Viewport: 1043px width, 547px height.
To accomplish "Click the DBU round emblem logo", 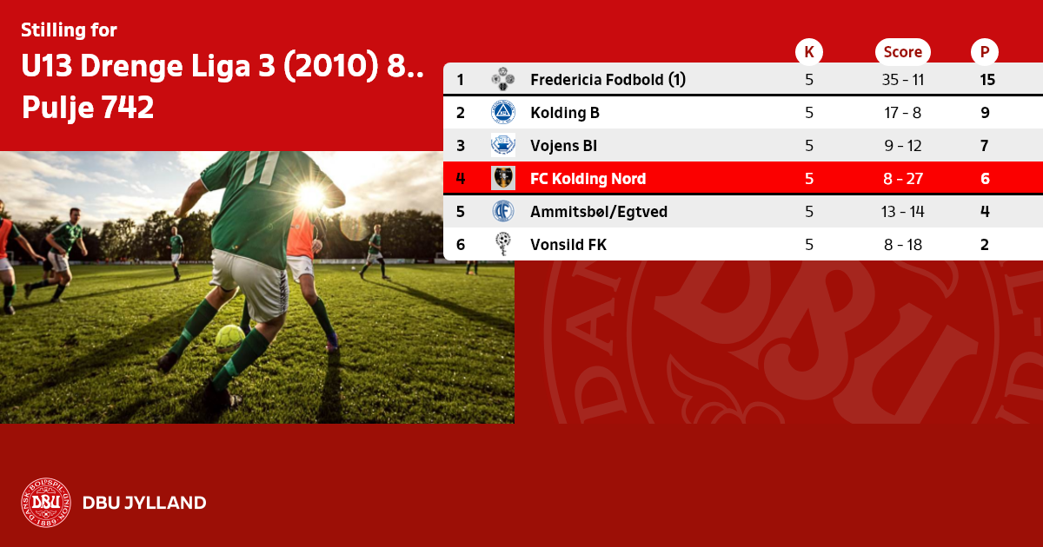I will pyautogui.click(x=45, y=503).
